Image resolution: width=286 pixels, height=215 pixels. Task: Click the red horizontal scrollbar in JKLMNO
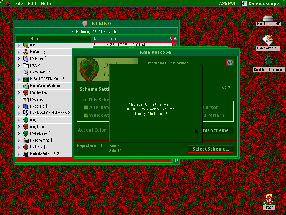pyautogui.click(x=94, y=160)
